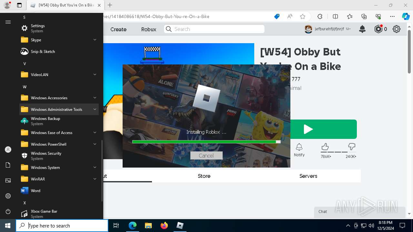Like the game with thumbs up
Screen dimensions: 413x232
(x=325, y=147)
